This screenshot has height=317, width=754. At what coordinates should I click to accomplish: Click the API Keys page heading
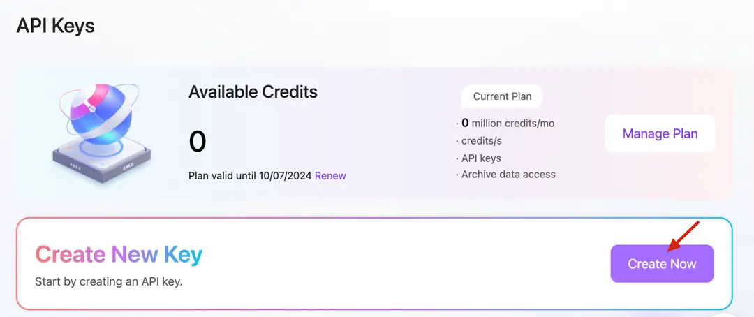pyautogui.click(x=55, y=26)
